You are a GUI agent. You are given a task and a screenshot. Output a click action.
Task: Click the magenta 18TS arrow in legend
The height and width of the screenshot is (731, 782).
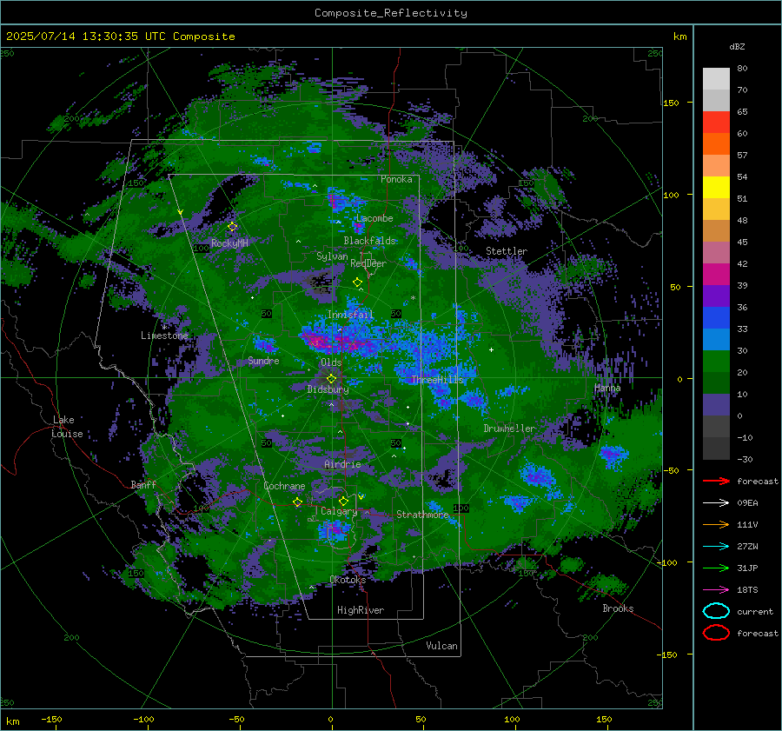click(x=716, y=590)
